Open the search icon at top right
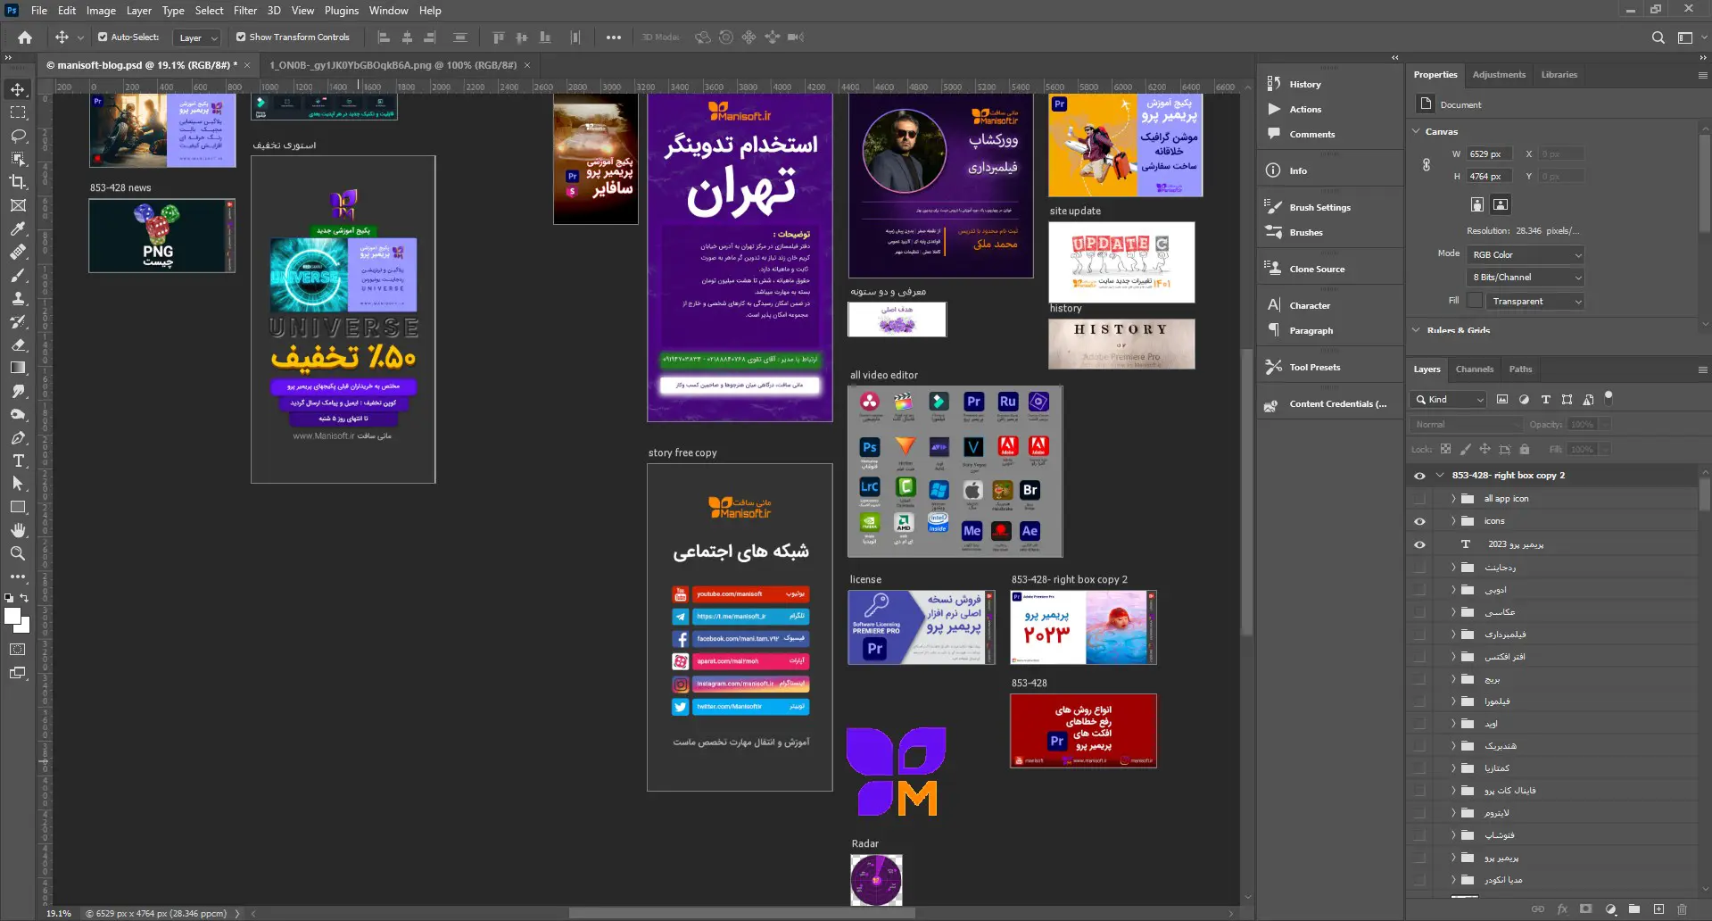The image size is (1712, 921). coord(1658,37)
